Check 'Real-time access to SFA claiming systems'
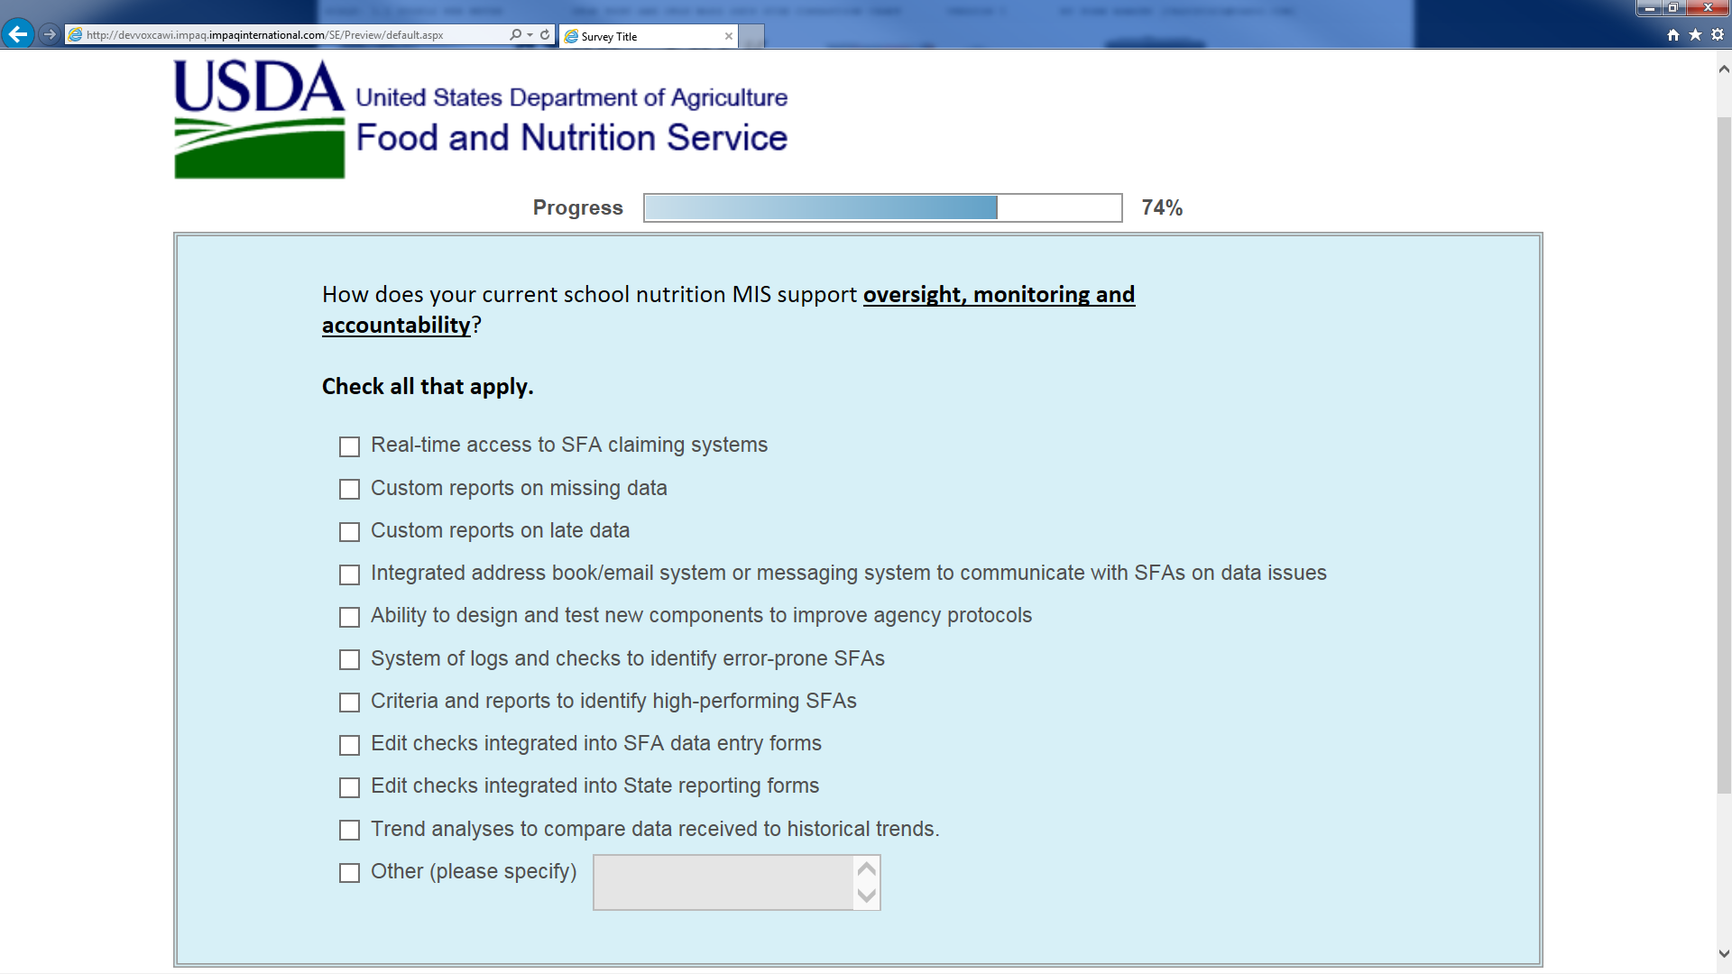Image resolution: width=1732 pixels, height=974 pixels. pyautogui.click(x=349, y=446)
